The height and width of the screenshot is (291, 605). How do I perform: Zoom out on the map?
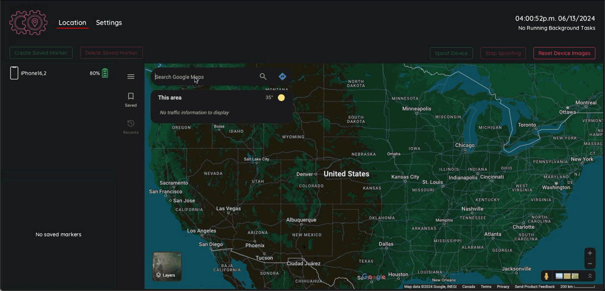point(590,264)
